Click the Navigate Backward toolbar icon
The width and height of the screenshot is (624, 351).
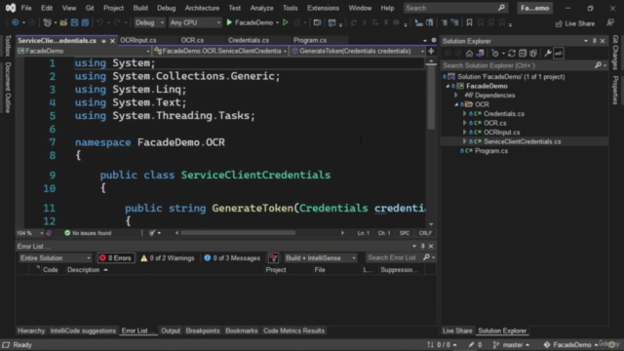click(x=16, y=22)
